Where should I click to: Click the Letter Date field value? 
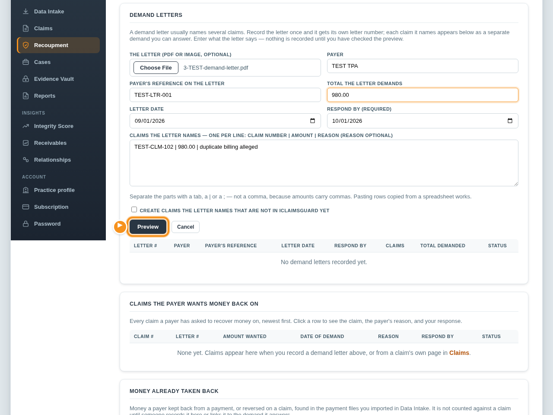(149, 121)
